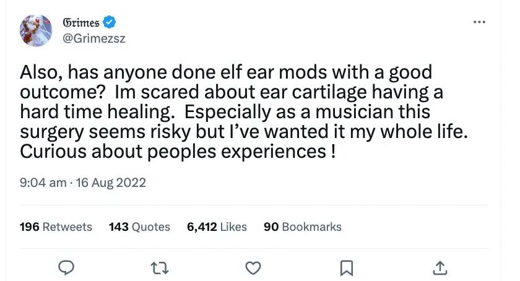Show the 6,412 Likes list
520x281 pixels.
click(217, 227)
